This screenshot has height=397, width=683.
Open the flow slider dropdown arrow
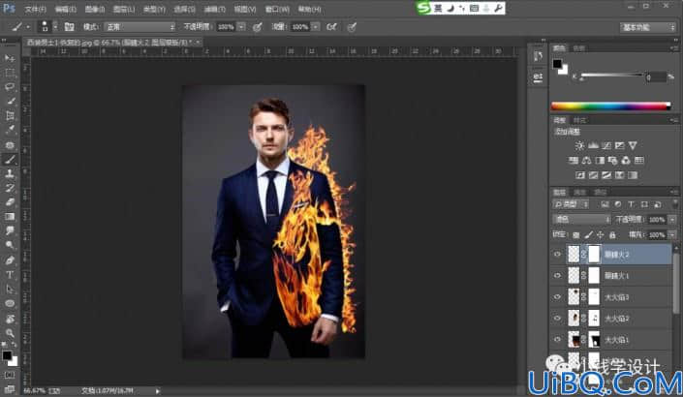[316, 27]
